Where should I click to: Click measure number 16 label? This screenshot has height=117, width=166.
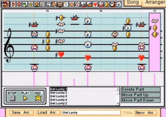pyautogui.click(x=101, y=11)
